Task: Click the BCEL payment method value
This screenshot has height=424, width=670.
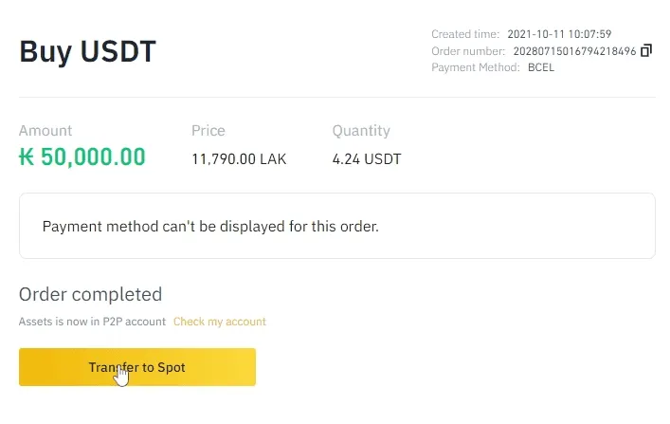Action: [541, 67]
